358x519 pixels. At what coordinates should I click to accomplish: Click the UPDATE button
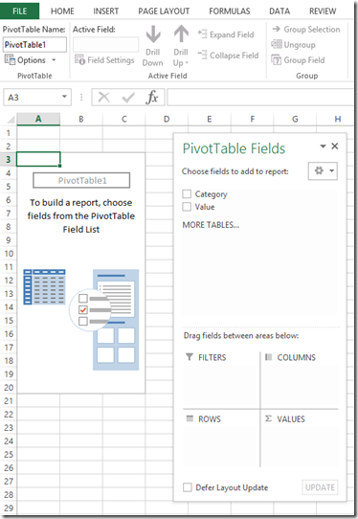pos(320,487)
